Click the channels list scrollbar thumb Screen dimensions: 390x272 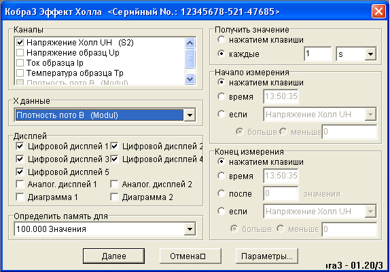tap(190, 58)
